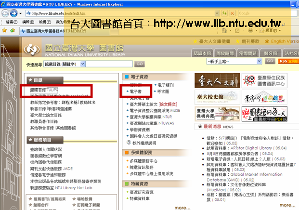Screen dimensions: 299x210
Task: Click the 場地設備 starred link
Action: click(x=85, y=199)
